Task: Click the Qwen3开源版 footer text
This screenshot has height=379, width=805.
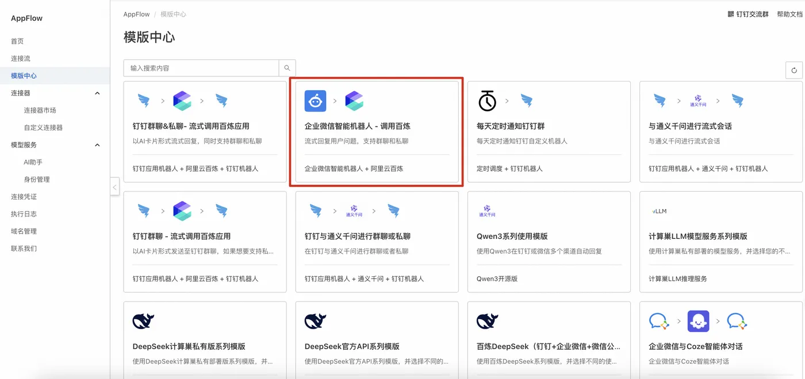Action: [x=497, y=279]
